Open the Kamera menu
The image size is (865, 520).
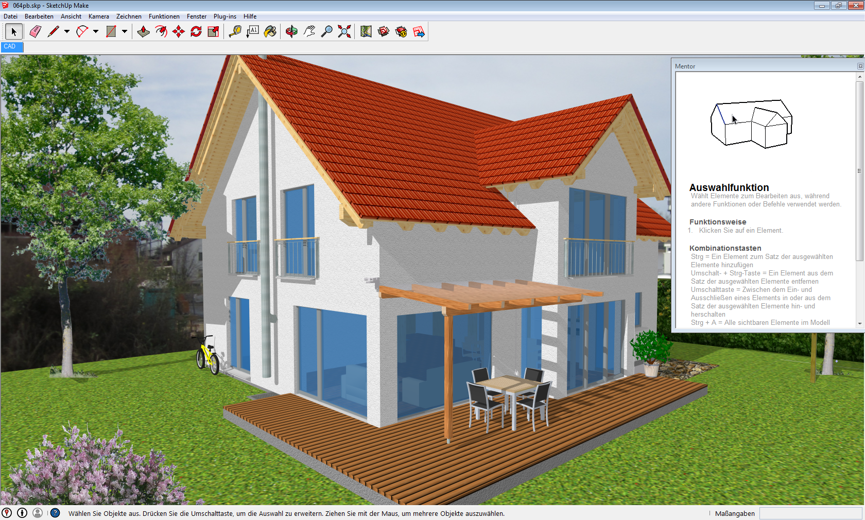tap(98, 16)
